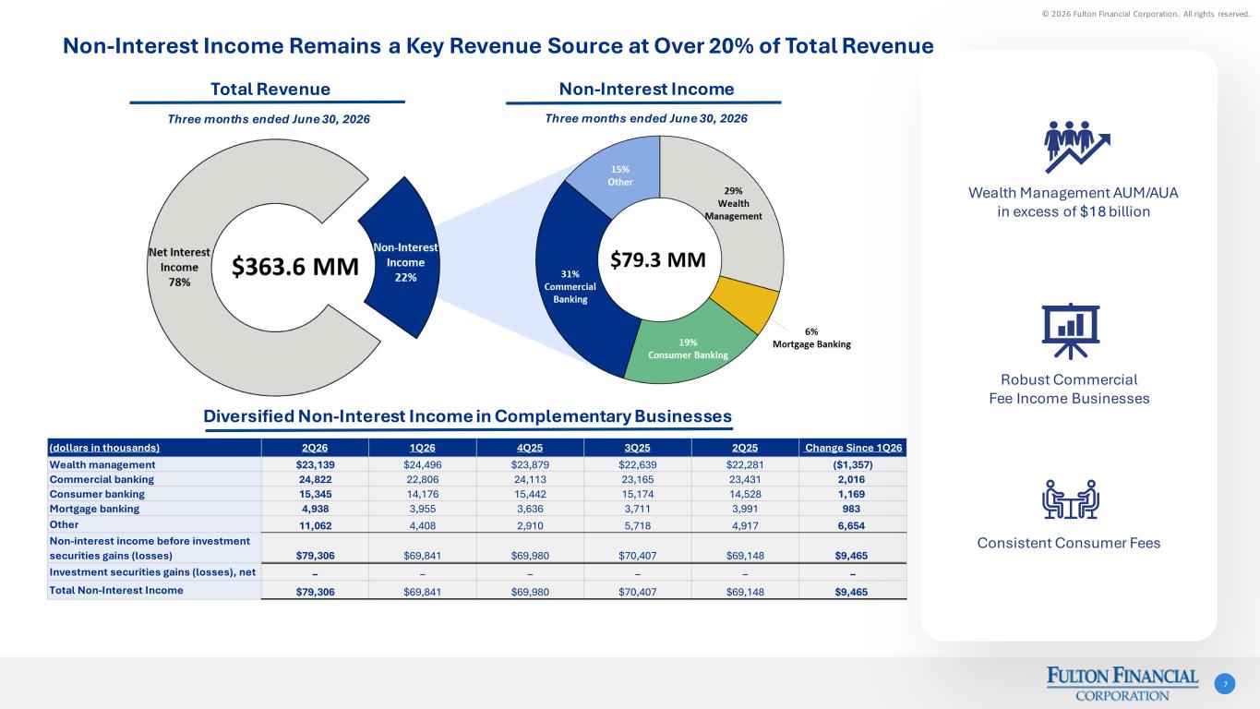This screenshot has width=1260, height=709.
Task: Click the Non-interest income before investment securities label
Action: click(150, 547)
